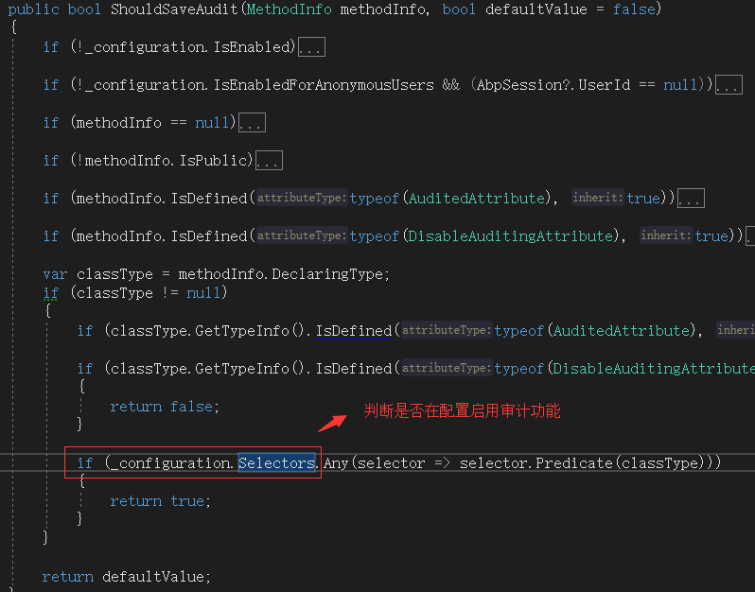Click _configuration in the Selectors line
The height and width of the screenshot is (592, 755).
pyautogui.click(x=171, y=463)
